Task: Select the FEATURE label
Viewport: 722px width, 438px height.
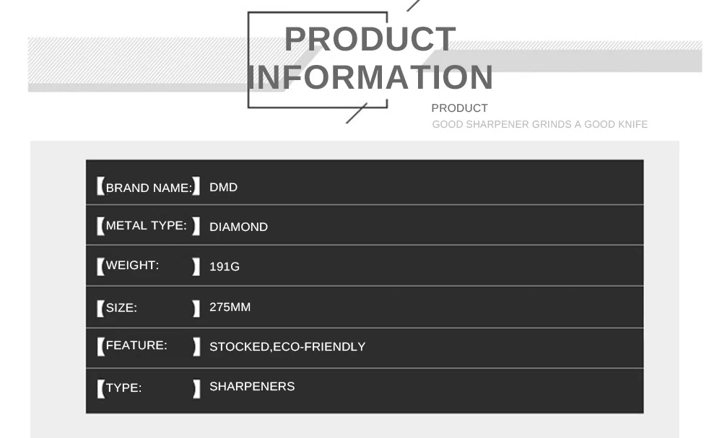Action: 136,345
